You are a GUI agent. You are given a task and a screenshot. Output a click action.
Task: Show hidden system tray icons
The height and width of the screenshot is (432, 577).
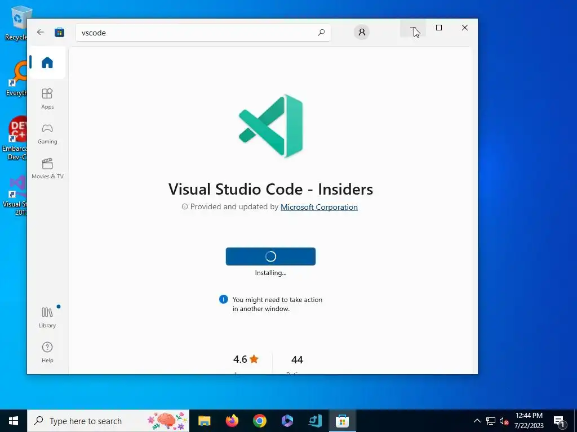coord(477,421)
